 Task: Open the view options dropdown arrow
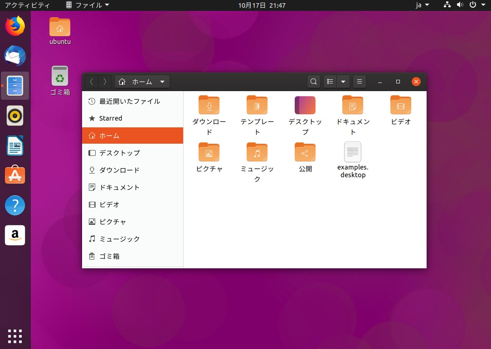[342, 82]
